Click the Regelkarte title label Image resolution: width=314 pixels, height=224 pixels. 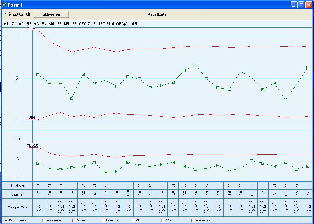157,14
